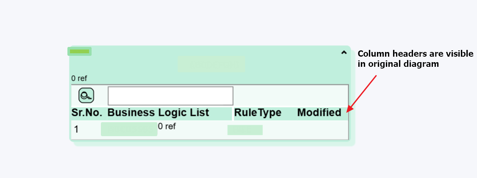Select the RuleType column header
Viewport: 477px width, 178px height.
(258, 113)
